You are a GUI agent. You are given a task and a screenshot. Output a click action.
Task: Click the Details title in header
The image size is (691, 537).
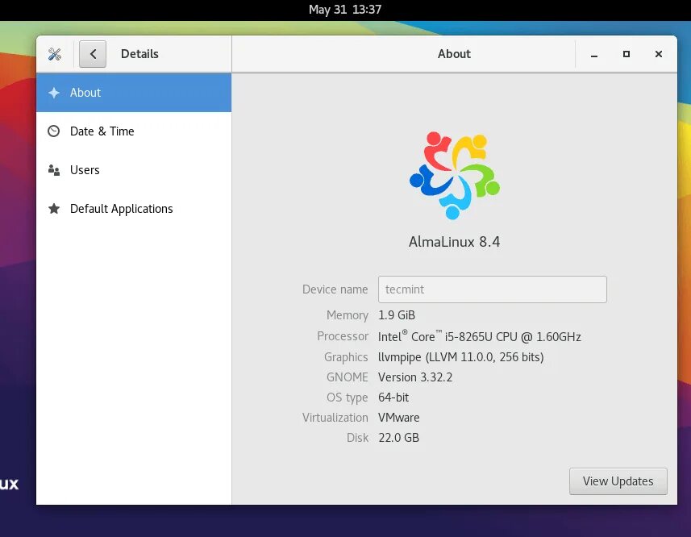tap(139, 54)
